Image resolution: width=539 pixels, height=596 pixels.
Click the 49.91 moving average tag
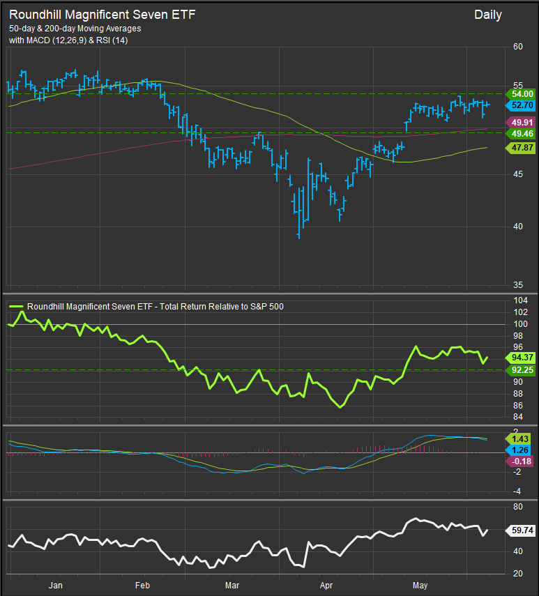pos(520,123)
